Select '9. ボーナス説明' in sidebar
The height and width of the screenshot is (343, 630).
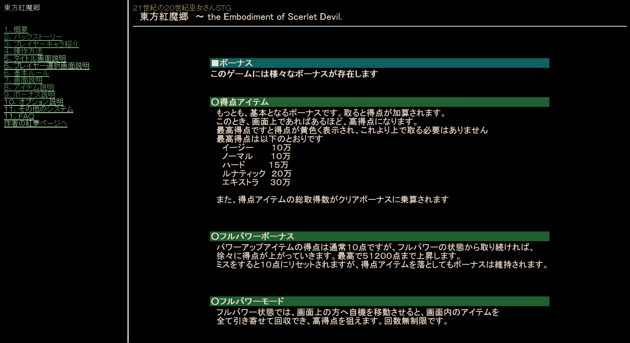pos(30,95)
